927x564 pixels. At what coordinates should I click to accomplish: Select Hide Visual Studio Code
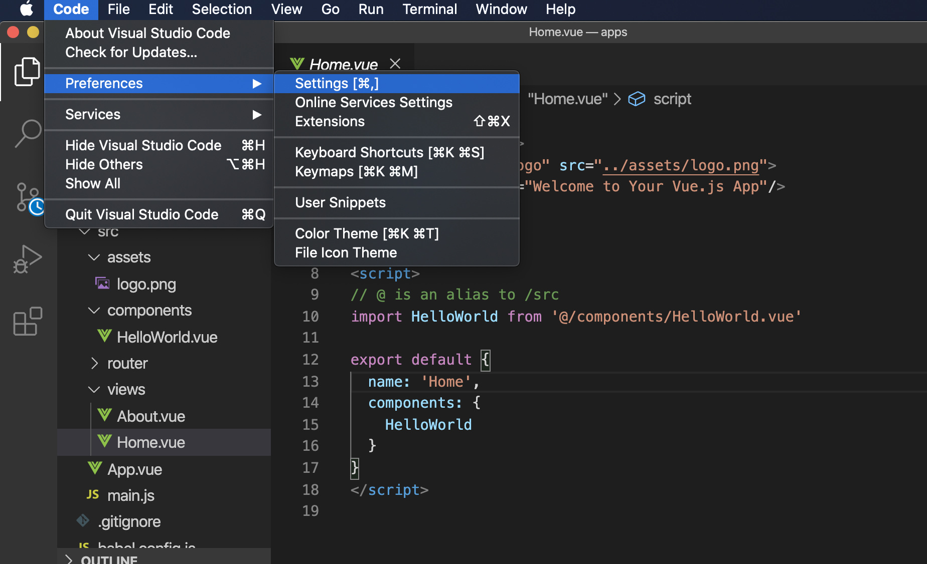(159, 145)
